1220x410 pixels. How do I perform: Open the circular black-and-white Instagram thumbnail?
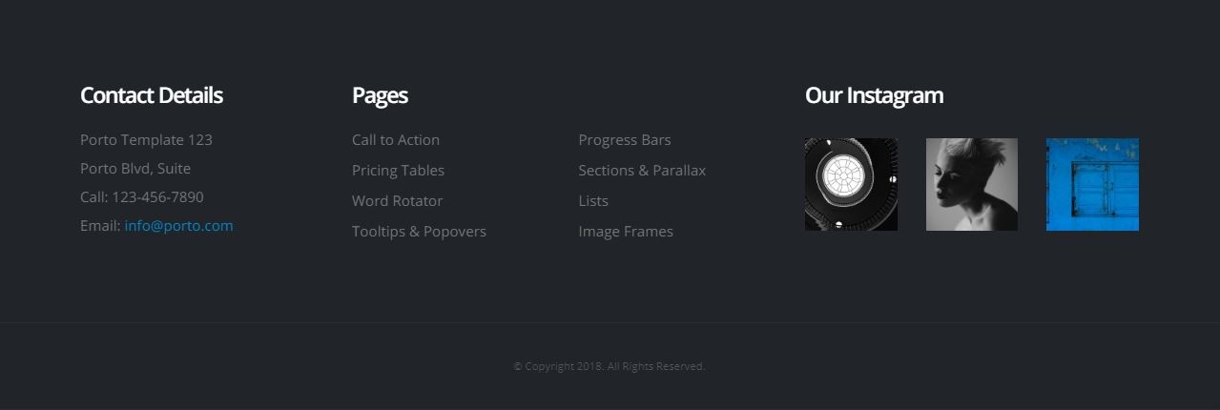(x=851, y=184)
